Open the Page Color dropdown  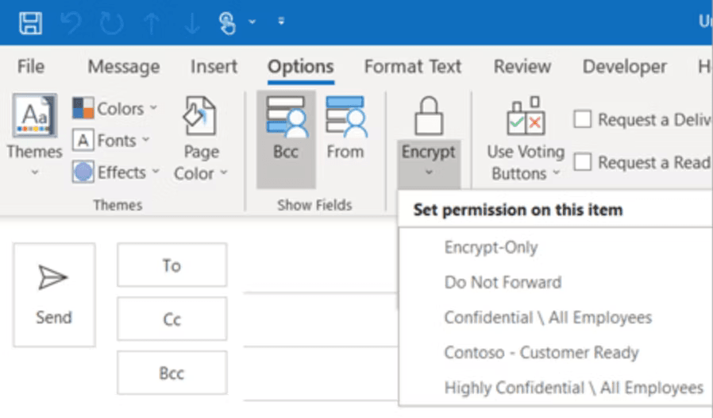201,138
